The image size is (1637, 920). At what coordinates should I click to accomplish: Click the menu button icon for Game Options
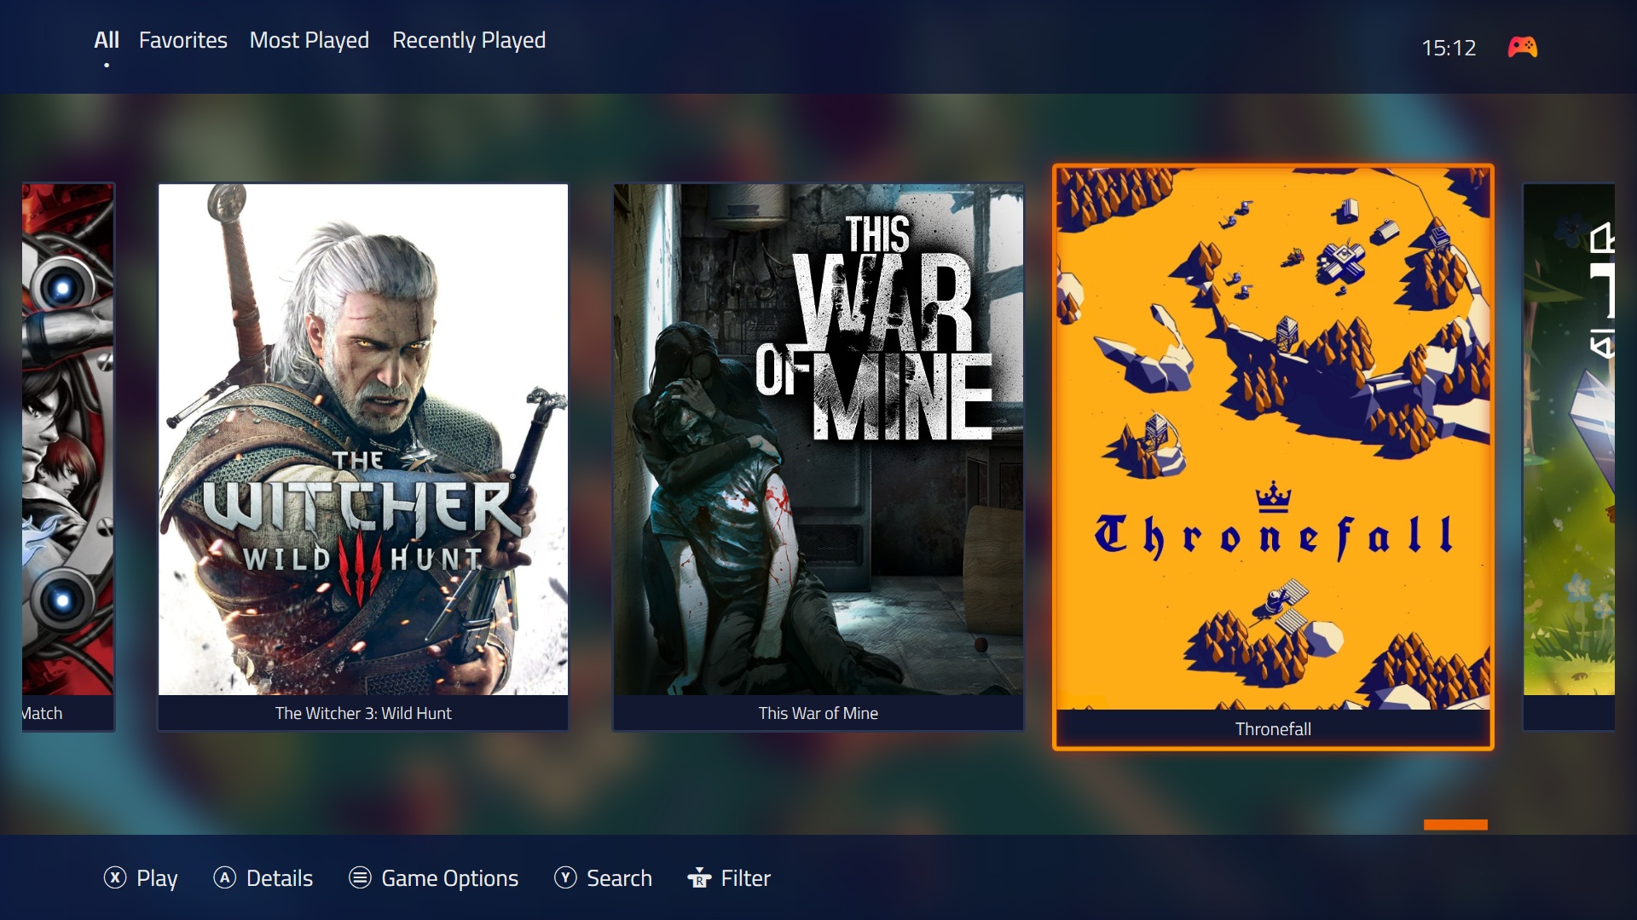click(x=360, y=877)
